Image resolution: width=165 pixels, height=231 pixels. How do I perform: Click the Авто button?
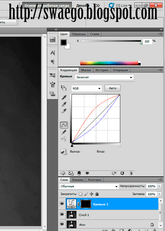coord(113,88)
